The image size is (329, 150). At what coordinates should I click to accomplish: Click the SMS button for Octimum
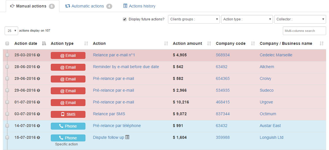(x=68, y=114)
